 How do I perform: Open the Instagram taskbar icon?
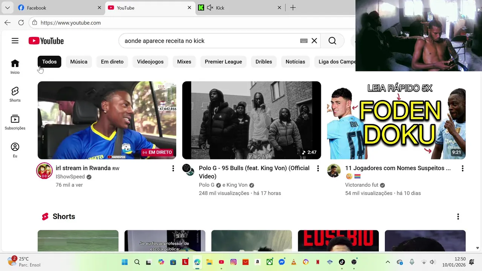pos(233,262)
